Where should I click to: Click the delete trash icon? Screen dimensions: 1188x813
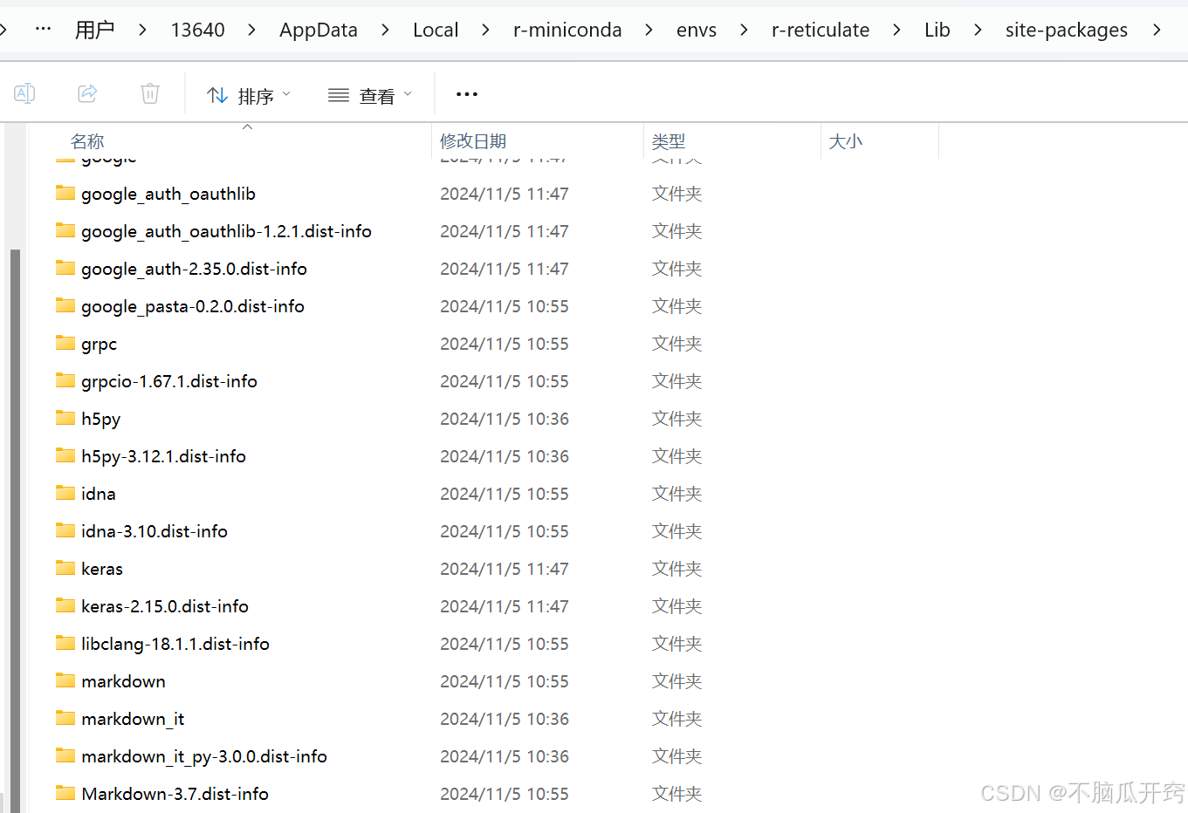(x=150, y=93)
